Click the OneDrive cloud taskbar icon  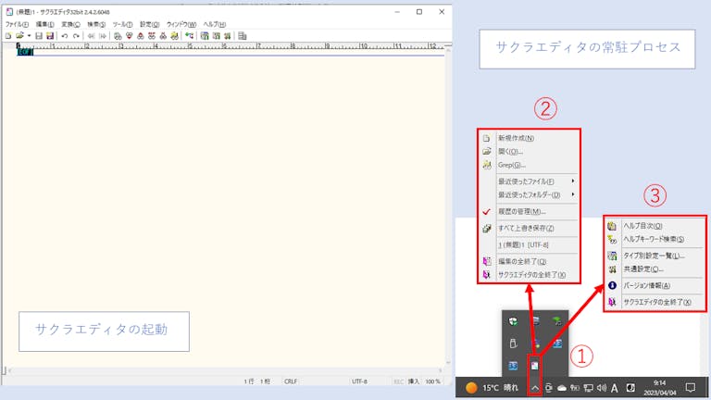point(562,388)
